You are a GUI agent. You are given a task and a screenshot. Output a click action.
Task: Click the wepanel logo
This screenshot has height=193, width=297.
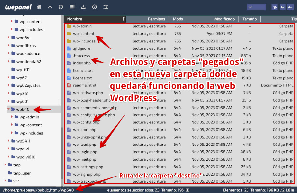pyautogui.click(x=18, y=7)
